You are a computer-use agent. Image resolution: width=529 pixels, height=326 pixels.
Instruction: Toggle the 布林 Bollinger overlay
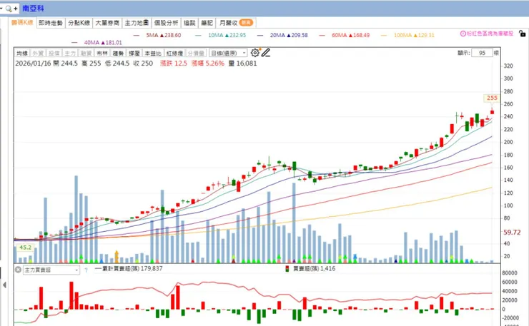point(102,54)
